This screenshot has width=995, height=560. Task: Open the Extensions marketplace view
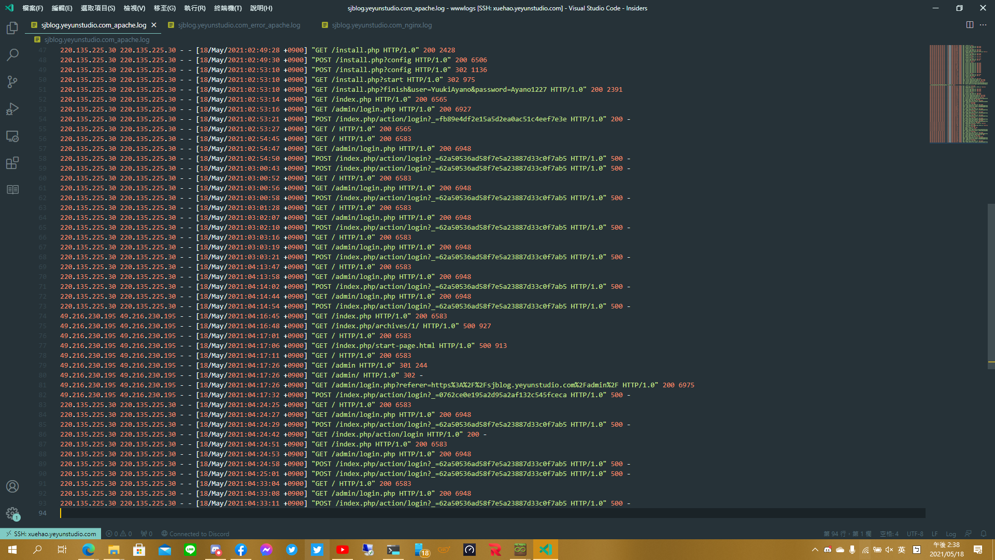[x=12, y=163]
